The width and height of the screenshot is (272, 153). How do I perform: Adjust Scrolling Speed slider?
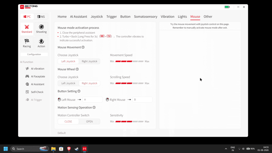click(129, 83)
